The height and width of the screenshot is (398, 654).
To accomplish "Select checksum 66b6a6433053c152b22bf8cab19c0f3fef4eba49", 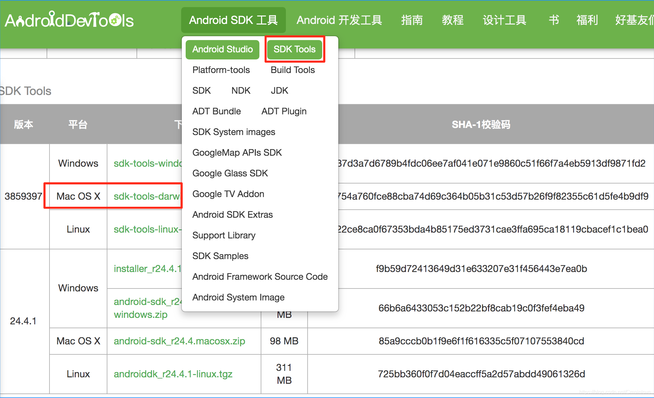I will pyautogui.click(x=481, y=308).
